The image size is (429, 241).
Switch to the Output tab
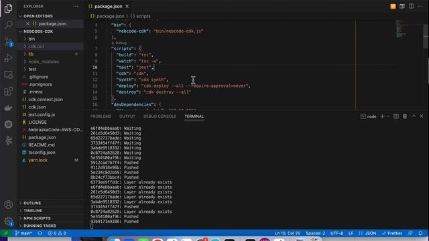pos(127,116)
